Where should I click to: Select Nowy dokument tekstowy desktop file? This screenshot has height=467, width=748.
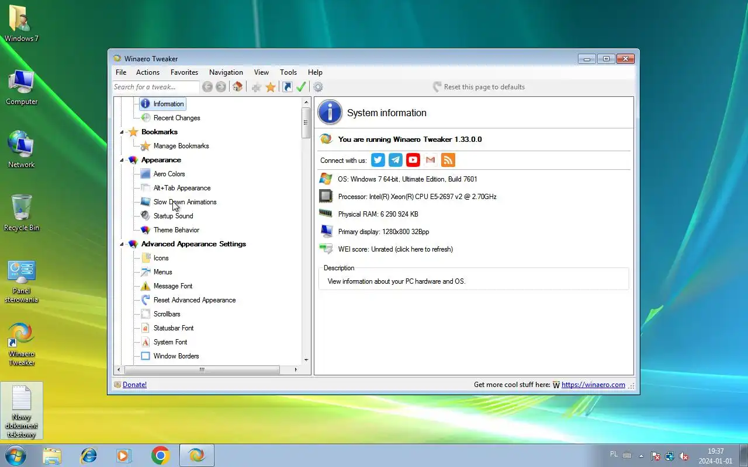coord(22,411)
